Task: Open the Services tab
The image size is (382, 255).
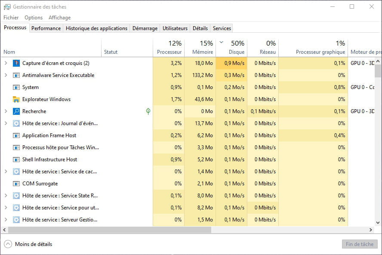Action: pos(222,28)
